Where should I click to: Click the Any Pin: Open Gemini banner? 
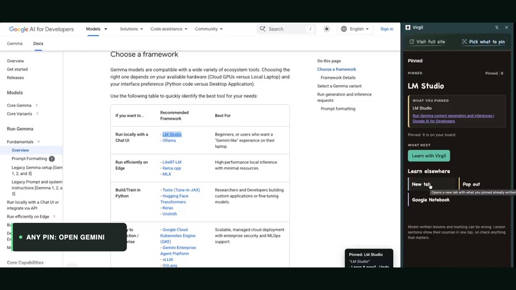click(69, 237)
